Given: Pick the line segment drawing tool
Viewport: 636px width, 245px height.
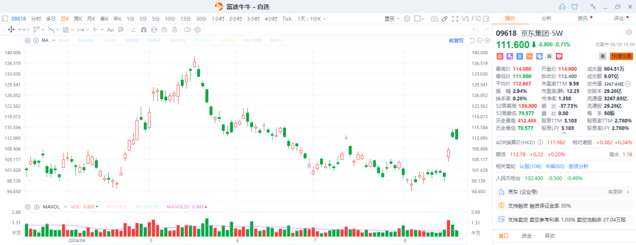Looking at the screenshot, I should tap(22, 29).
